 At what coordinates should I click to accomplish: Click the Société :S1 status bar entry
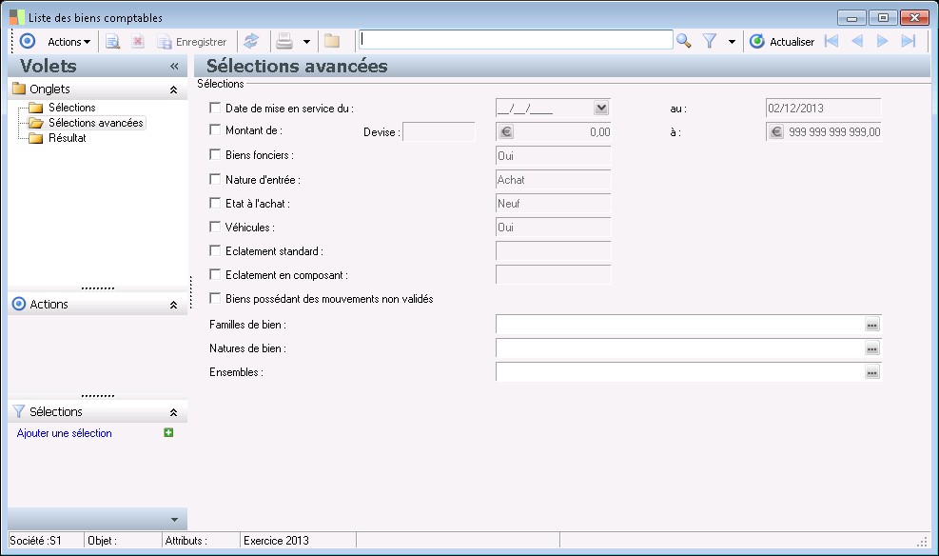pyautogui.click(x=46, y=541)
